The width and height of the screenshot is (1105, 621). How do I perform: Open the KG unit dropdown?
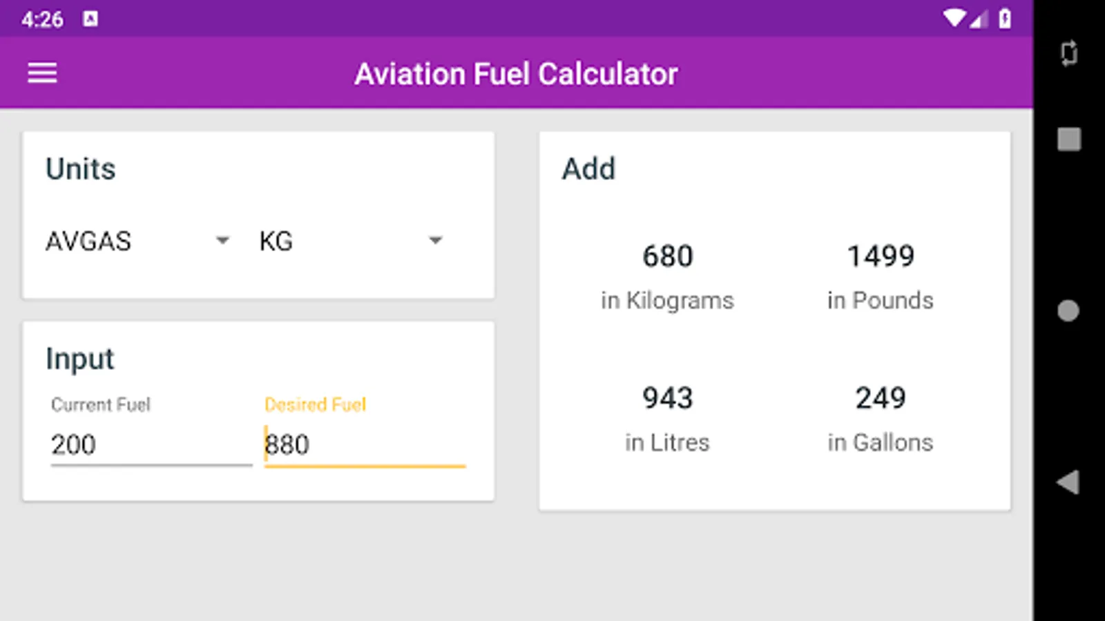(349, 241)
